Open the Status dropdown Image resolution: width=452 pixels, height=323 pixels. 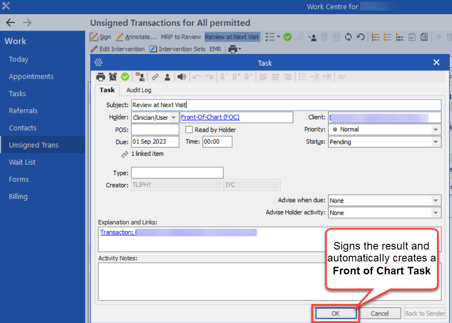[436, 142]
